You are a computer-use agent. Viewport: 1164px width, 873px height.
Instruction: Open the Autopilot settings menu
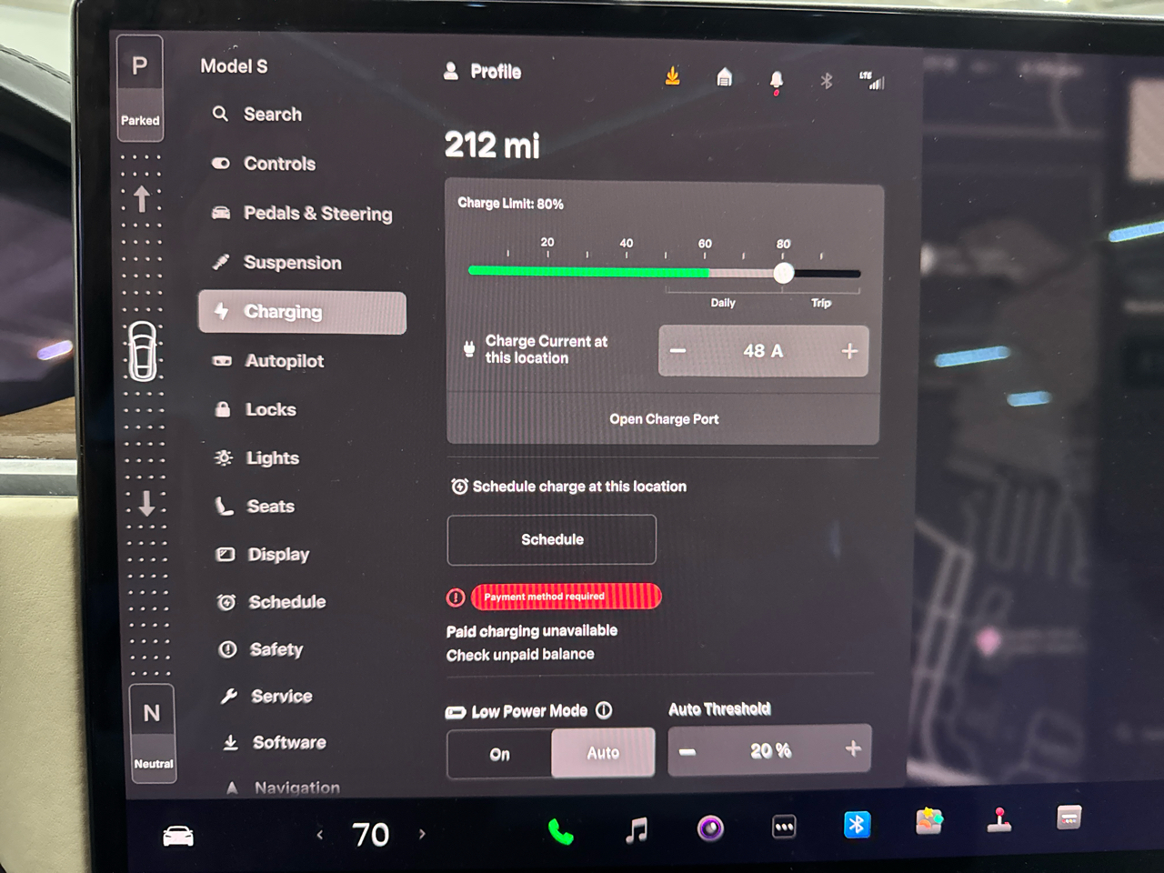[x=284, y=361]
